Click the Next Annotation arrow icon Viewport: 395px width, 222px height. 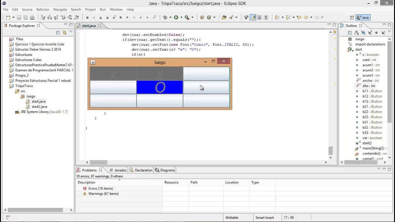[277, 18]
